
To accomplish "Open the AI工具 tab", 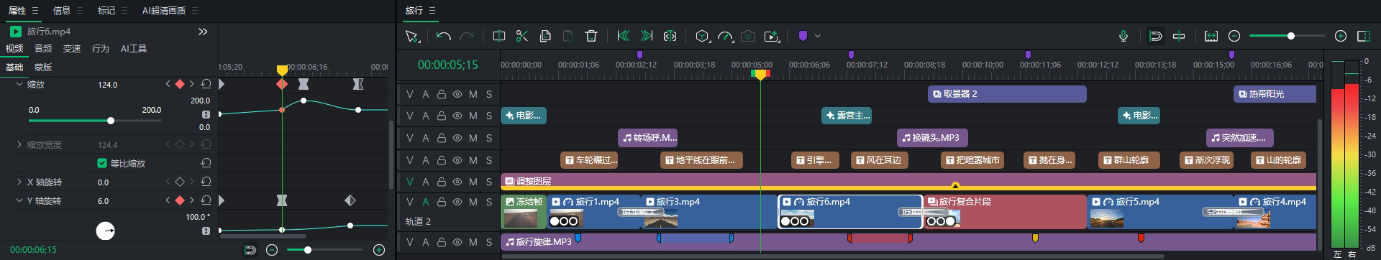I will (x=134, y=49).
